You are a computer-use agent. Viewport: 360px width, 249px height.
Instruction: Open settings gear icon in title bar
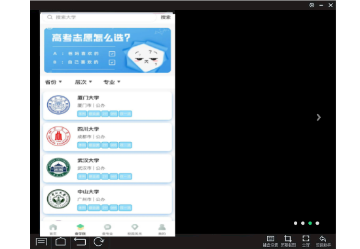(312, 5)
